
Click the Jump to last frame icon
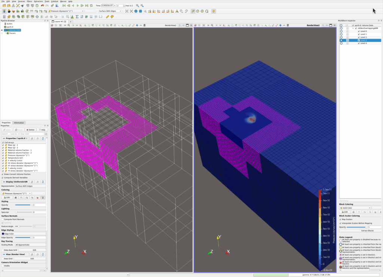coord(87,6)
